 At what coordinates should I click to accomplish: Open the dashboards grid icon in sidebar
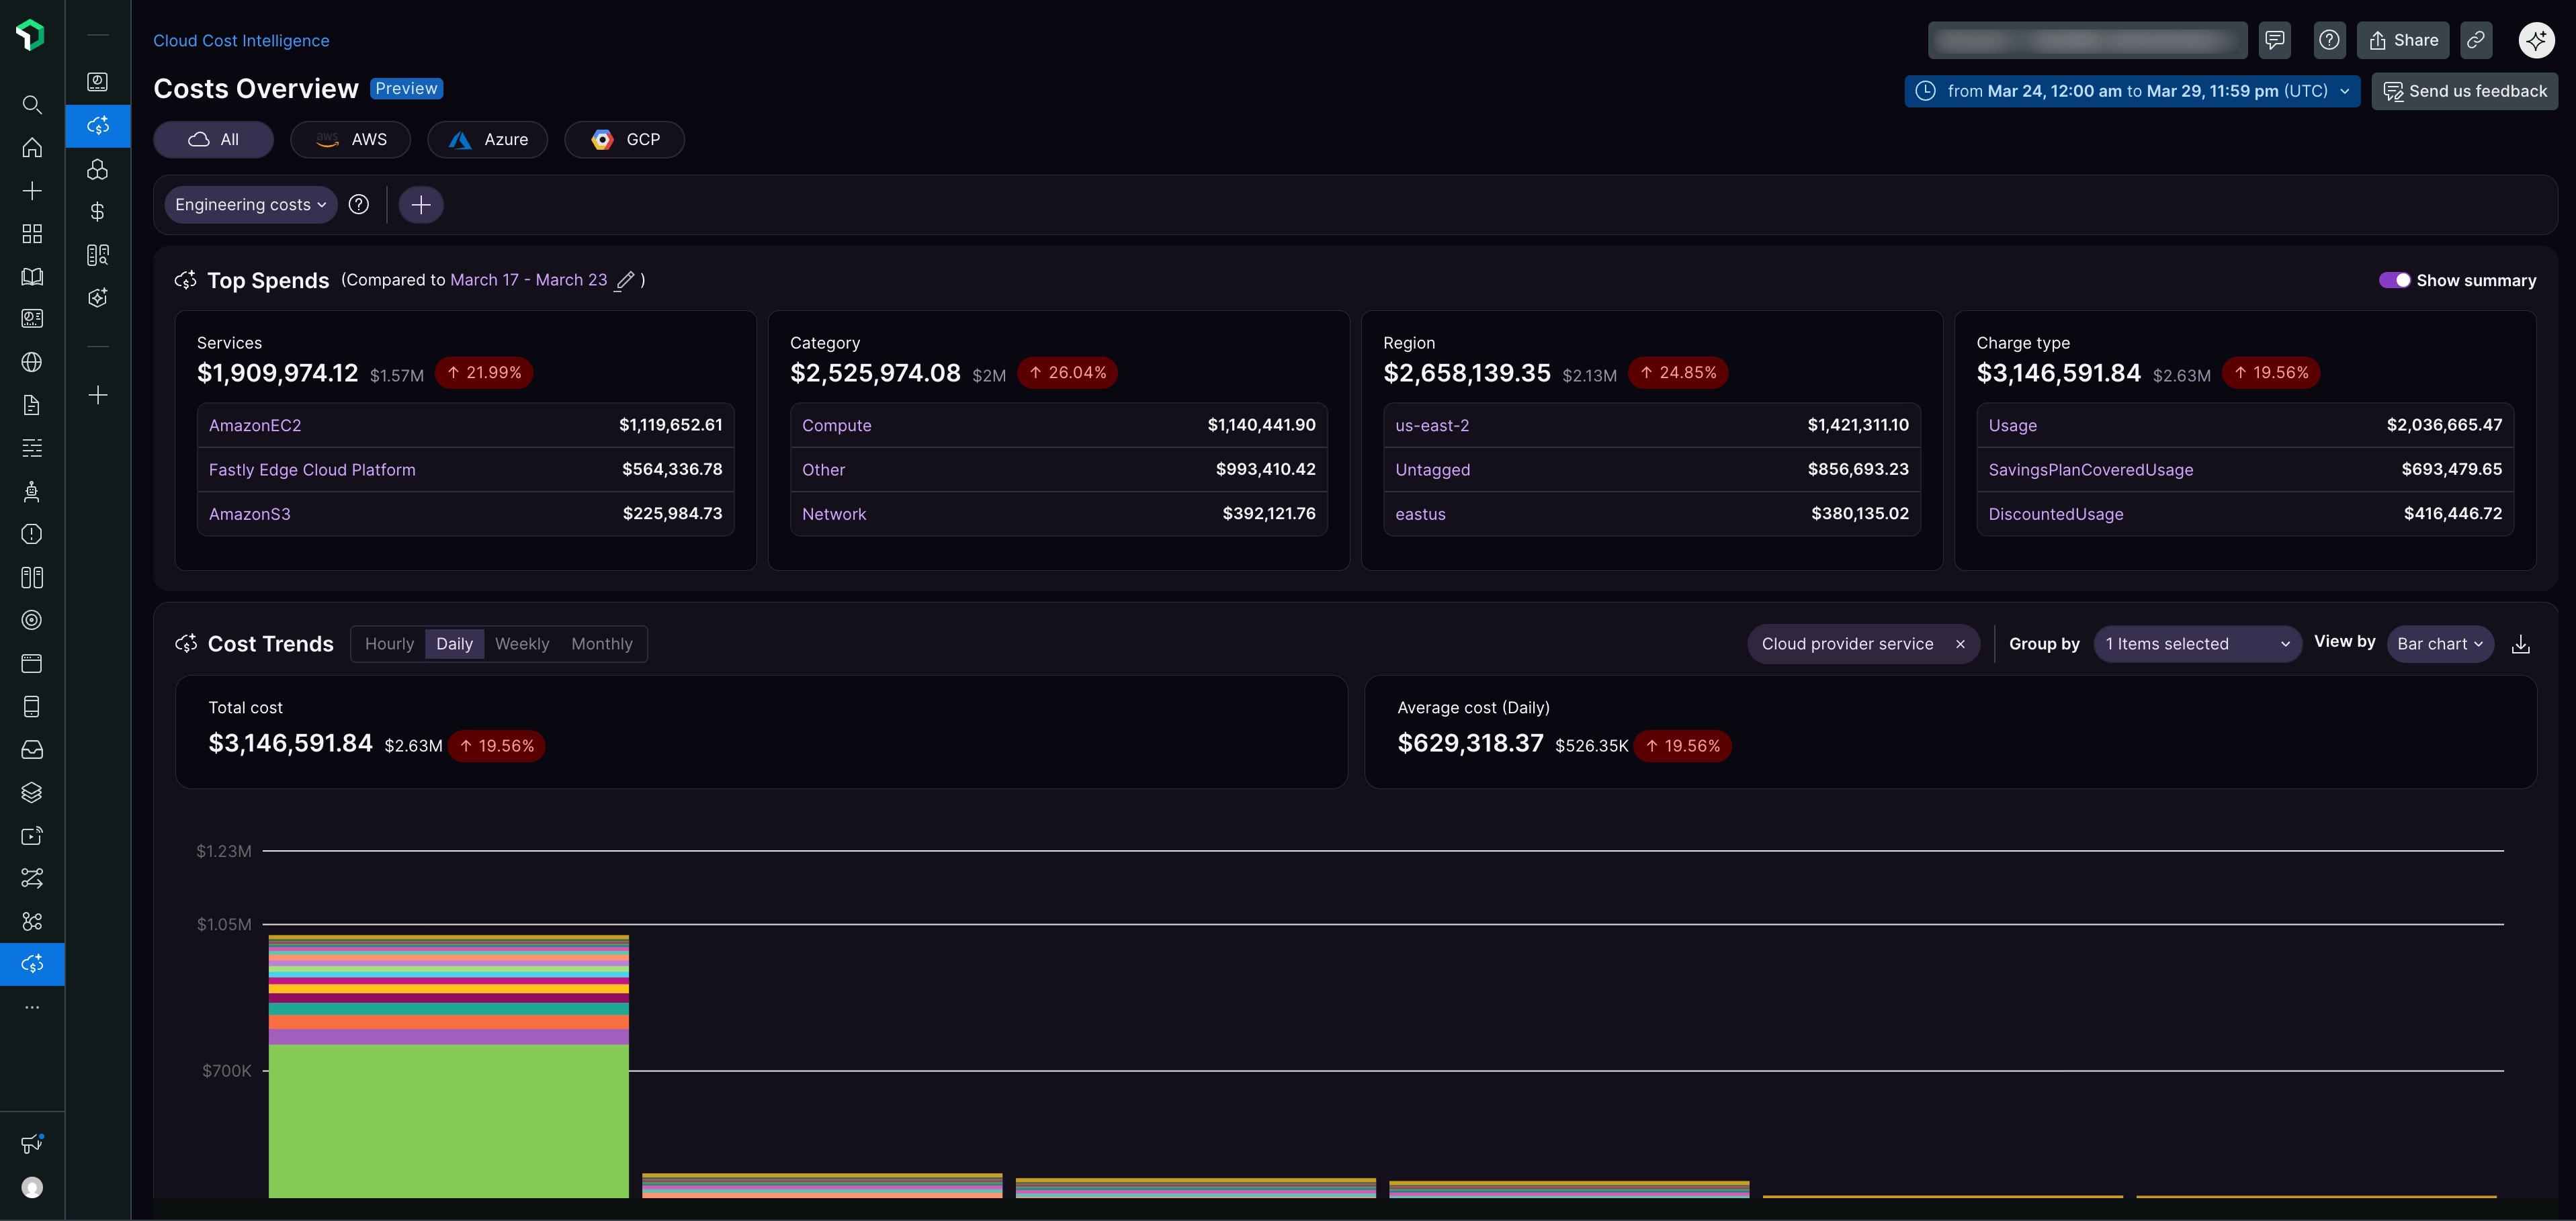(32, 233)
